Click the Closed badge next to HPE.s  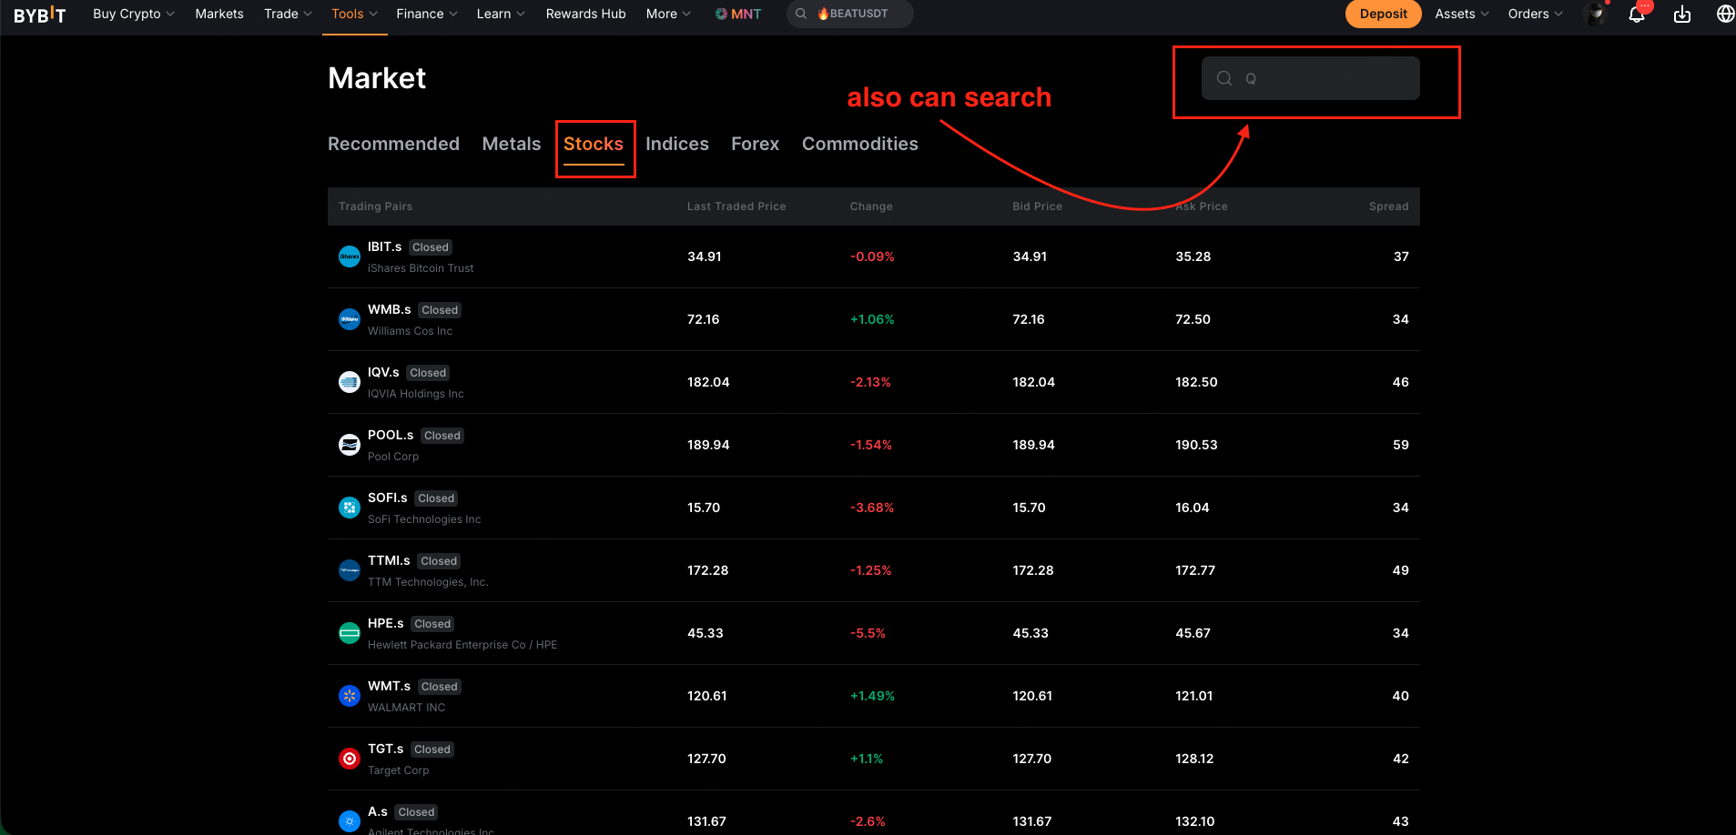point(432,624)
